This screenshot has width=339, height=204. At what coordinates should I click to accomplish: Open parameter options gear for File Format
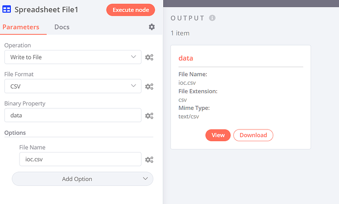pyautogui.click(x=149, y=86)
